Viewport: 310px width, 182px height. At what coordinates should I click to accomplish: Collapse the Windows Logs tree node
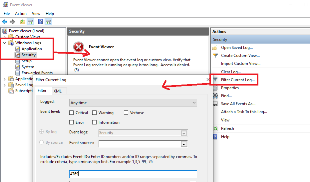[5, 43]
